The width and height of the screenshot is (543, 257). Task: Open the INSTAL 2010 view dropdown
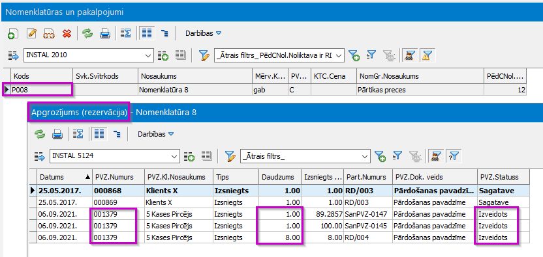[149, 55]
